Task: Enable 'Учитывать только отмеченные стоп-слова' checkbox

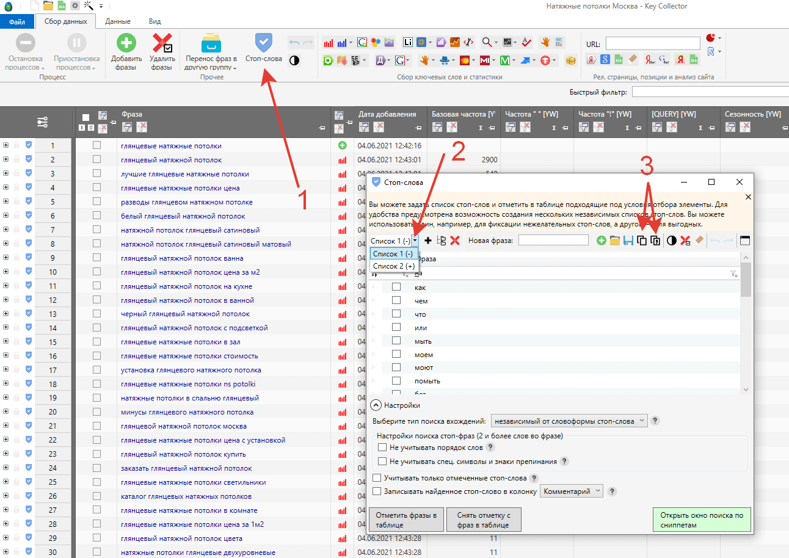Action: click(377, 477)
